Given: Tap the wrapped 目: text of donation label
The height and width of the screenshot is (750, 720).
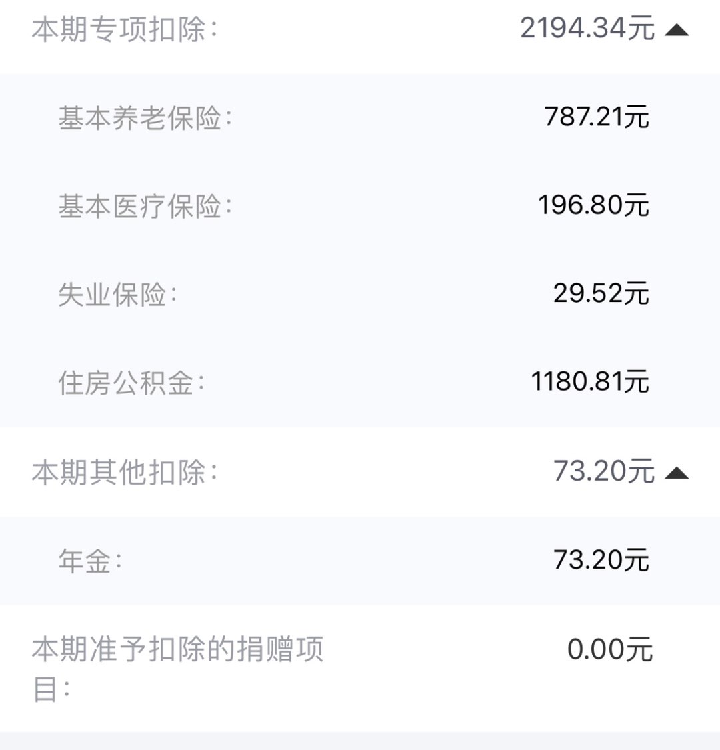Looking at the screenshot, I should 51,689.
